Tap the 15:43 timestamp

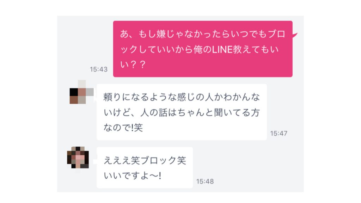[x=99, y=69]
